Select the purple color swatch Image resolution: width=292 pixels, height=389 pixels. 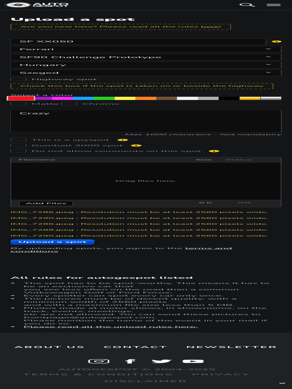pyautogui.click(x=43, y=98)
